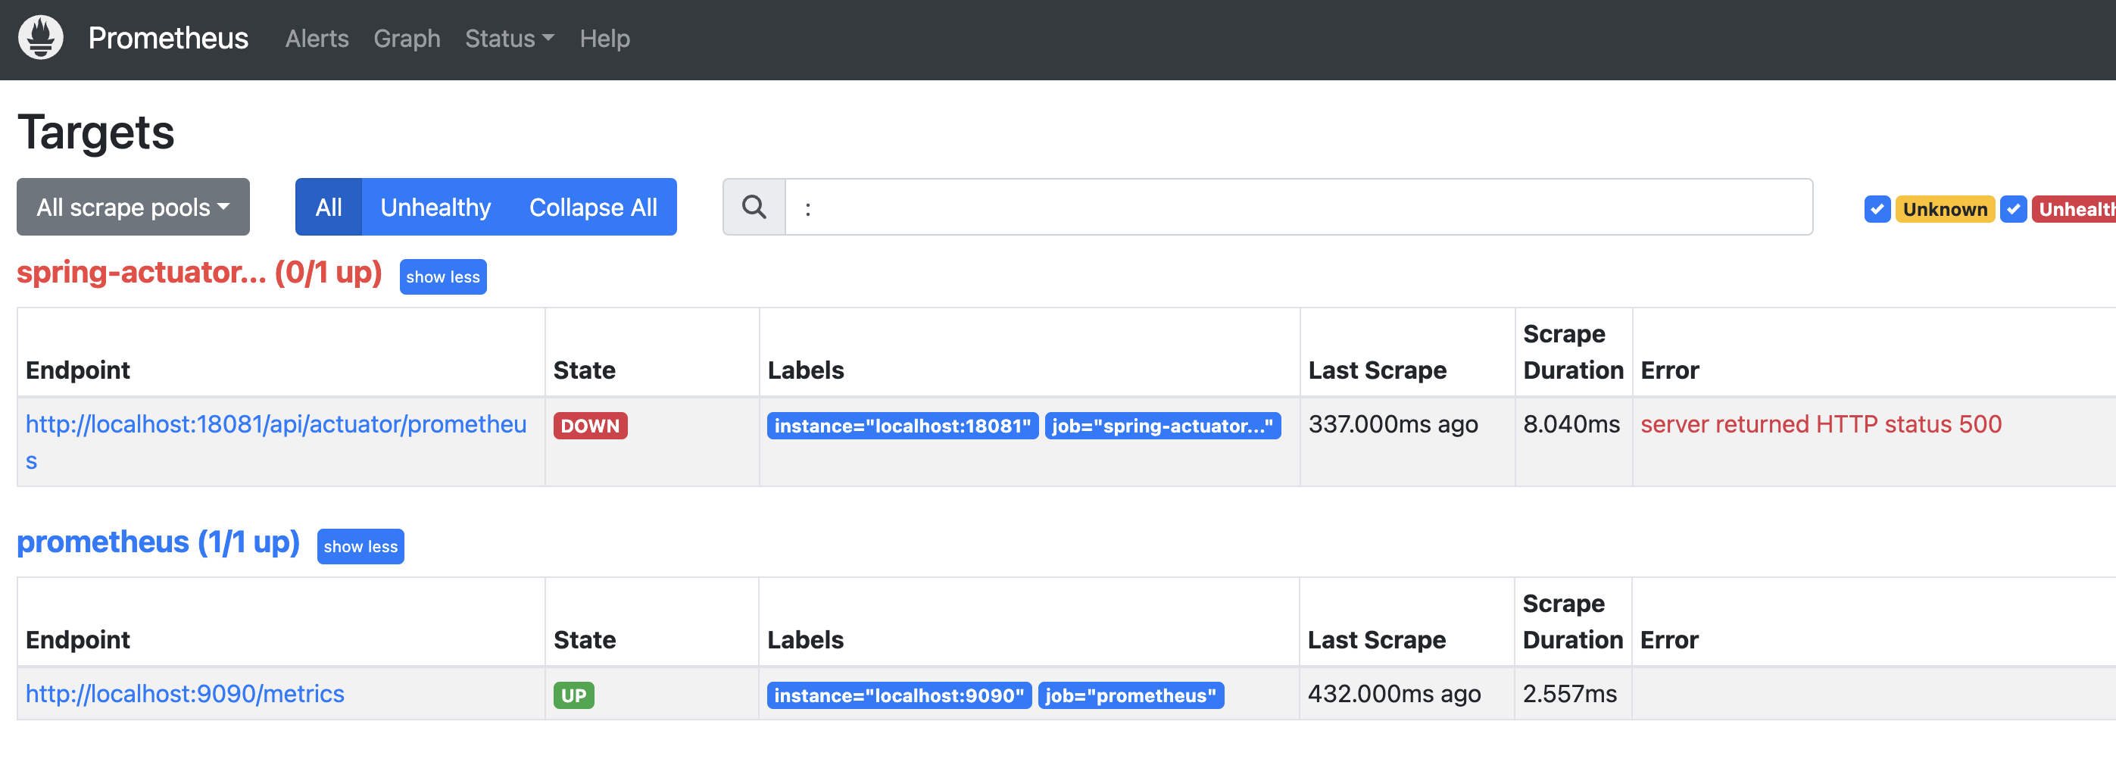This screenshot has height=759, width=2116.
Task: Click 'server returned HTTP status 500' error text
Action: (x=1821, y=424)
